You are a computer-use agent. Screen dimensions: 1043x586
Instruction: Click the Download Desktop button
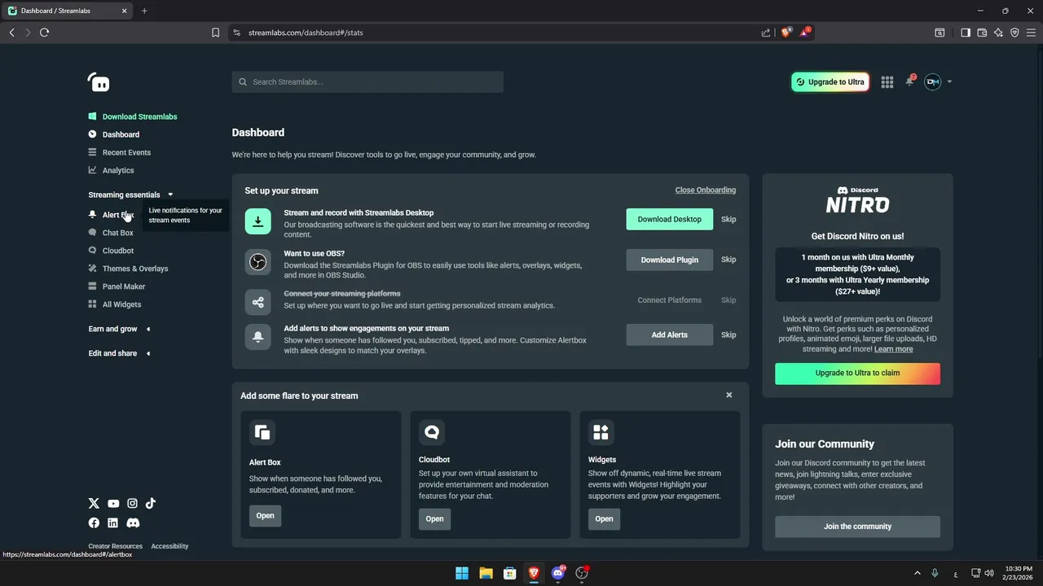(x=670, y=219)
